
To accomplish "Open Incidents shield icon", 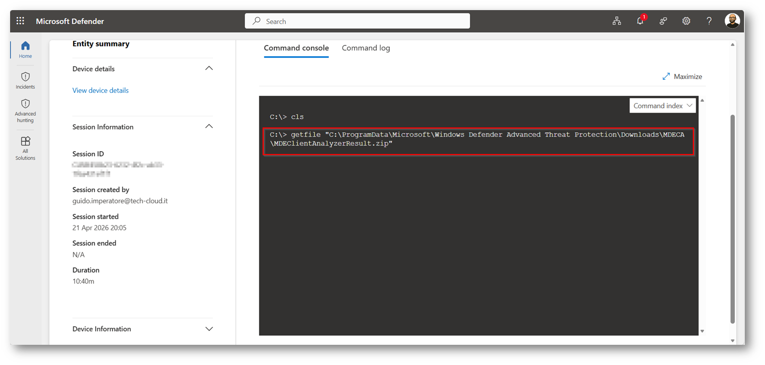I will (25, 80).
